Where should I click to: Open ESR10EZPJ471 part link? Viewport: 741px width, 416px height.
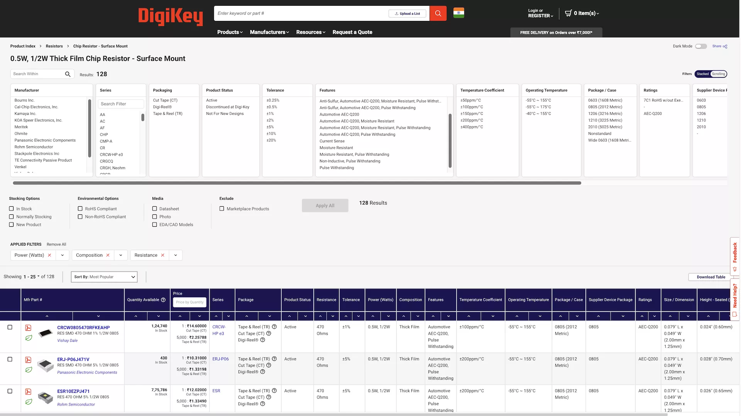click(73, 391)
